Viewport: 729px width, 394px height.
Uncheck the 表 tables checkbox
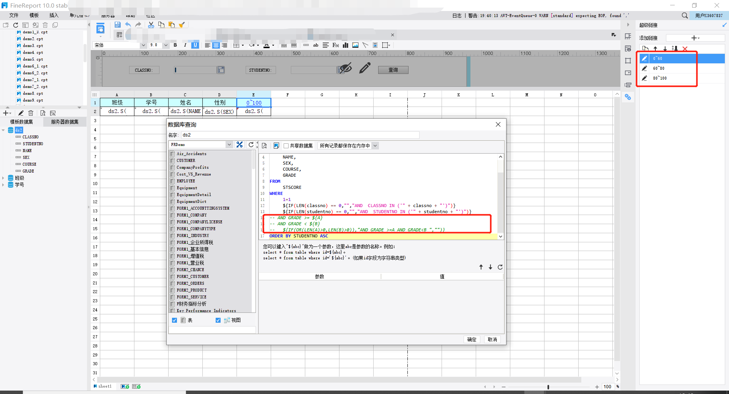[x=174, y=320]
